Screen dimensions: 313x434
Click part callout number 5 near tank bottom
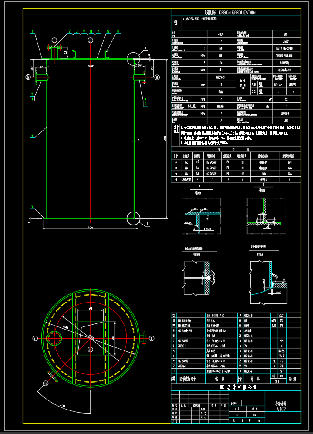[32, 206]
